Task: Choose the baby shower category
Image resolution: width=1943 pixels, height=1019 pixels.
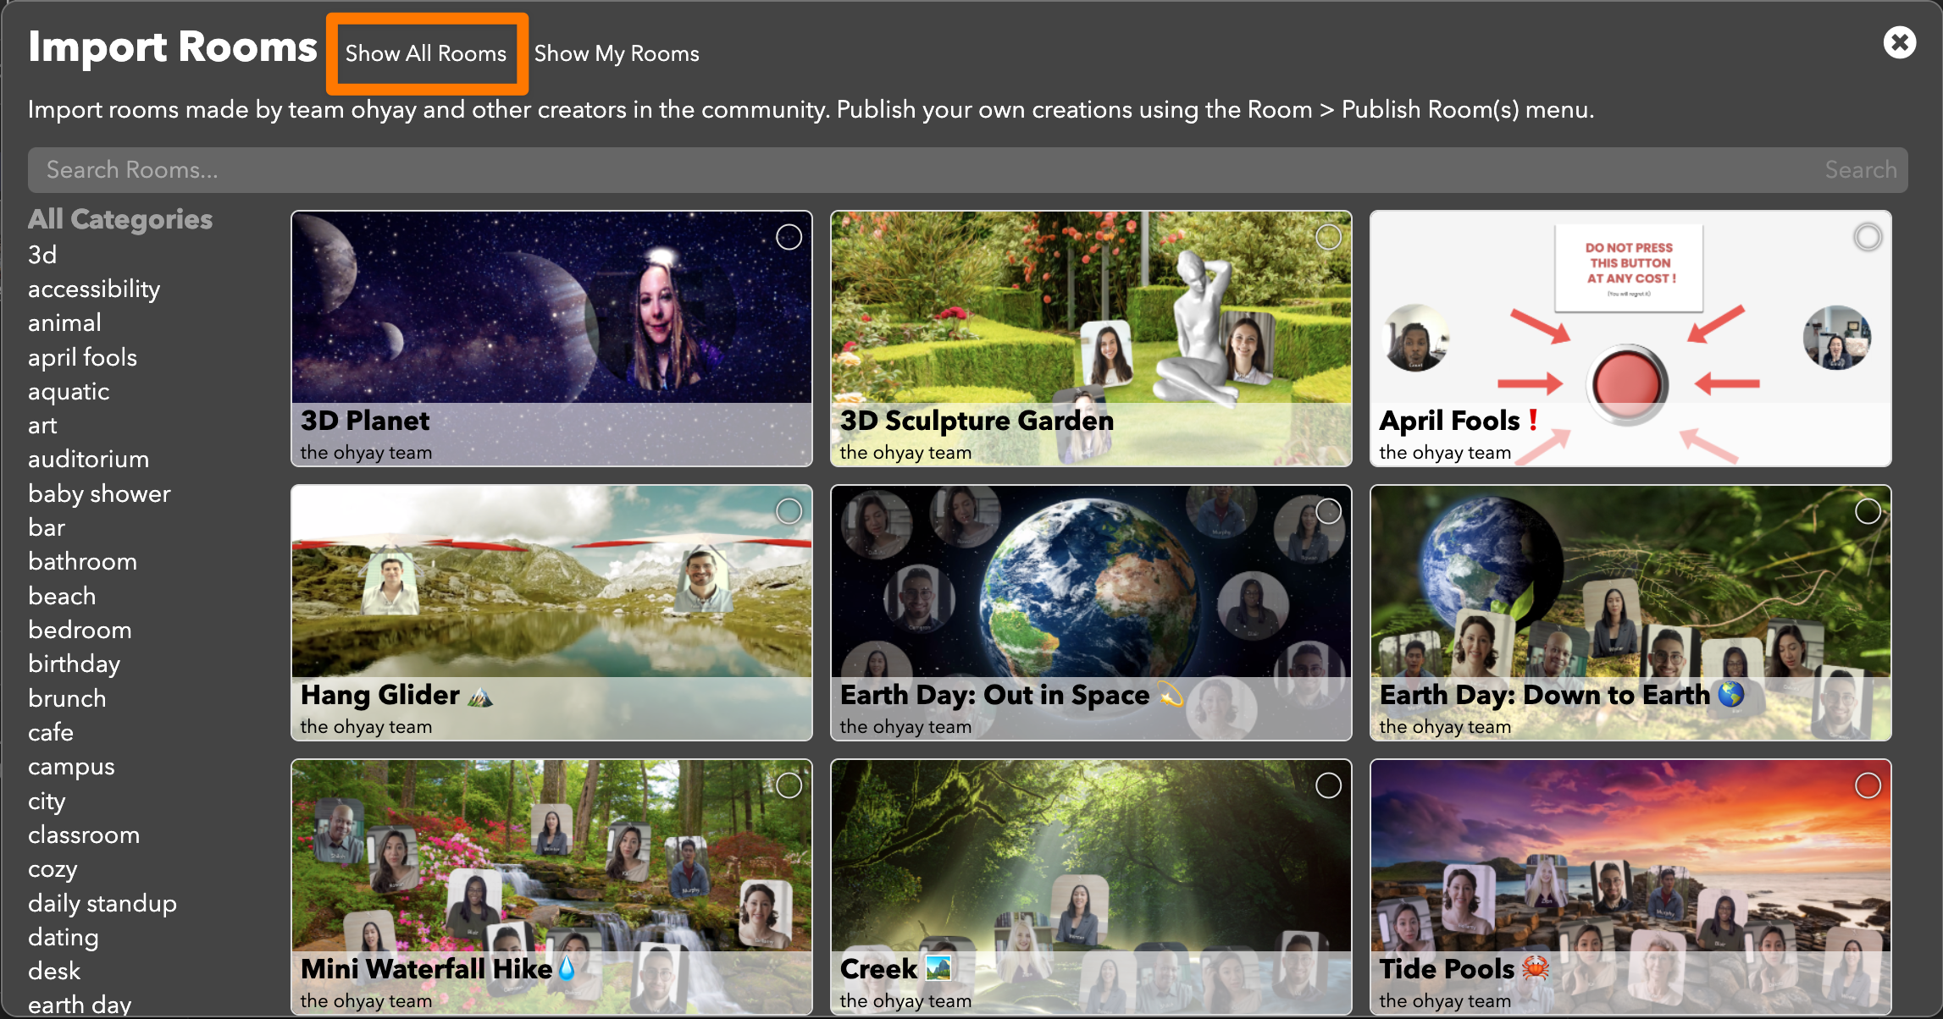Action: pyautogui.click(x=99, y=493)
